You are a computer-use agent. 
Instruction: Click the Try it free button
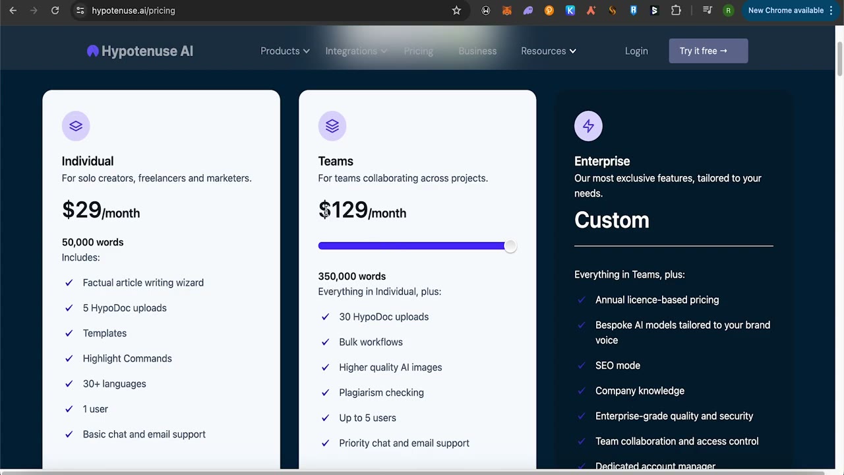click(708, 51)
